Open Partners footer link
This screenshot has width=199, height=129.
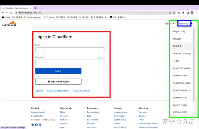[x=91, y=123]
